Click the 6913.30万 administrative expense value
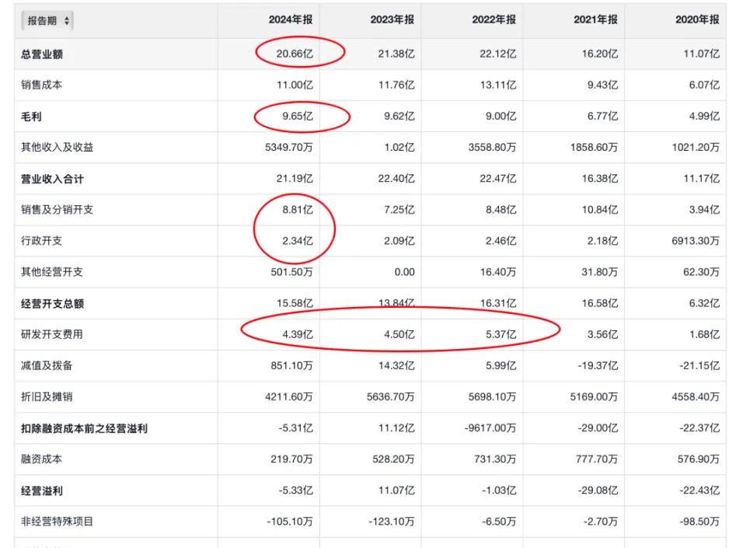This screenshot has width=743, height=548. [x=695, y=241]
